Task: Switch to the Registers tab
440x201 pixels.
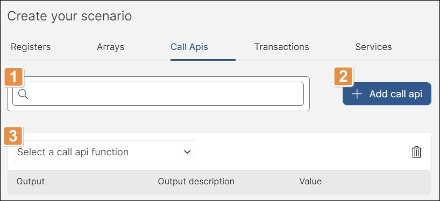Action: (31, 47)
